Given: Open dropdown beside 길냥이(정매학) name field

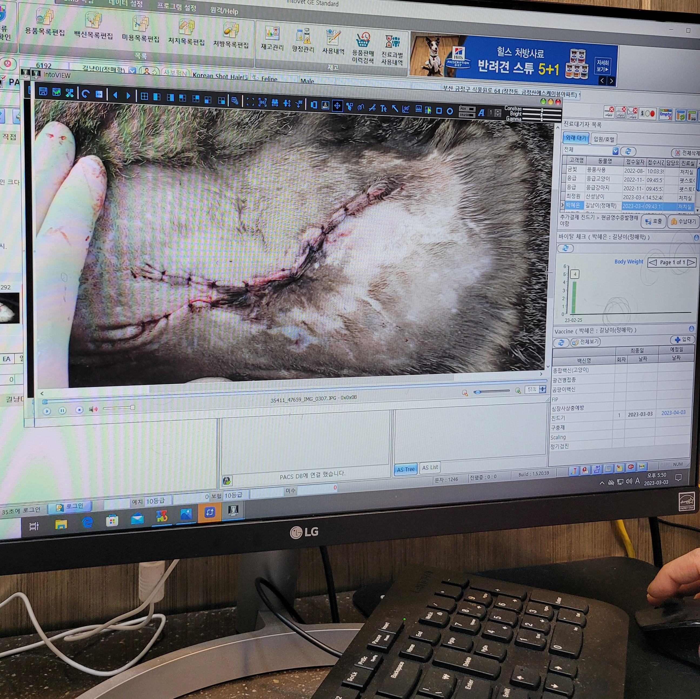Looking at the screenshot, I should tap(132, 70).
